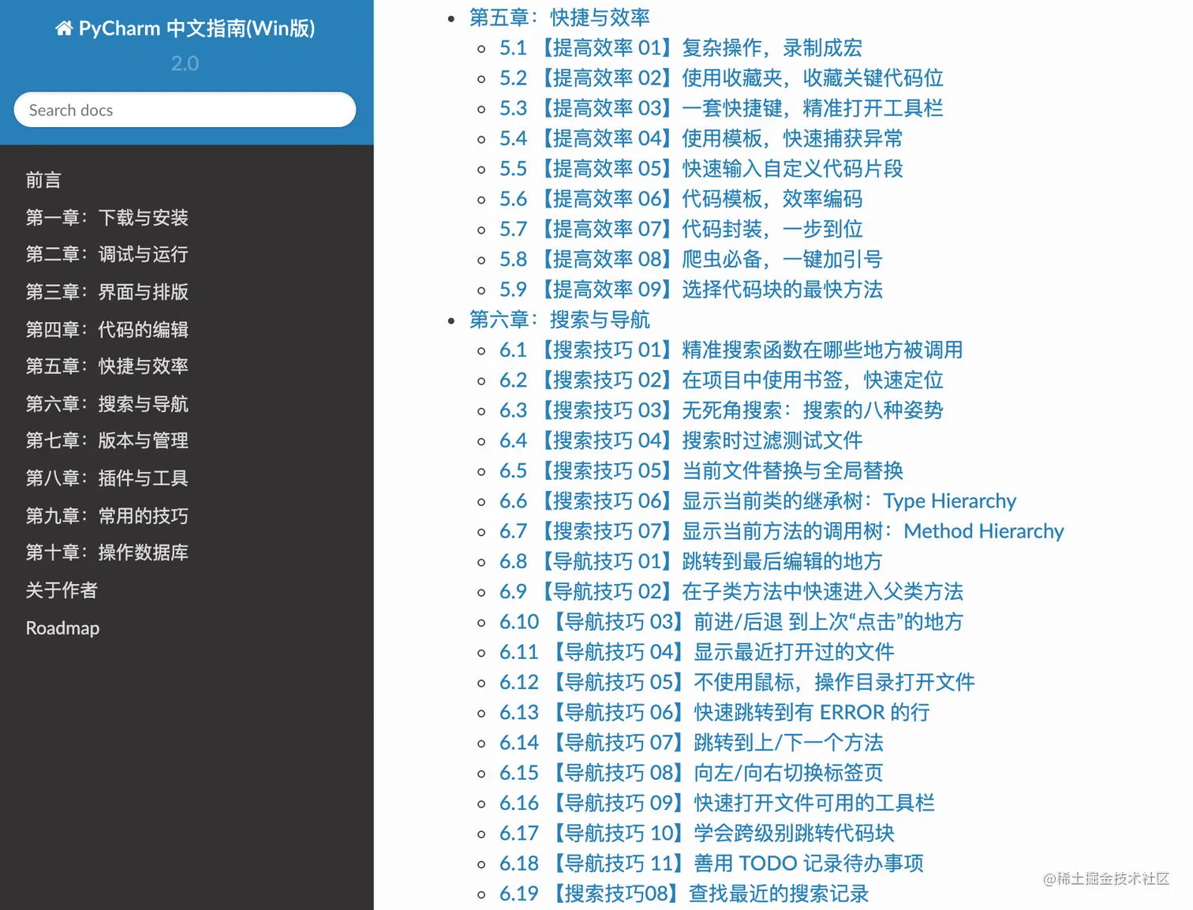Open 5.1 复杂操作，录制成宏
The width and height of the screenshot is (1193, 910).
681,48
